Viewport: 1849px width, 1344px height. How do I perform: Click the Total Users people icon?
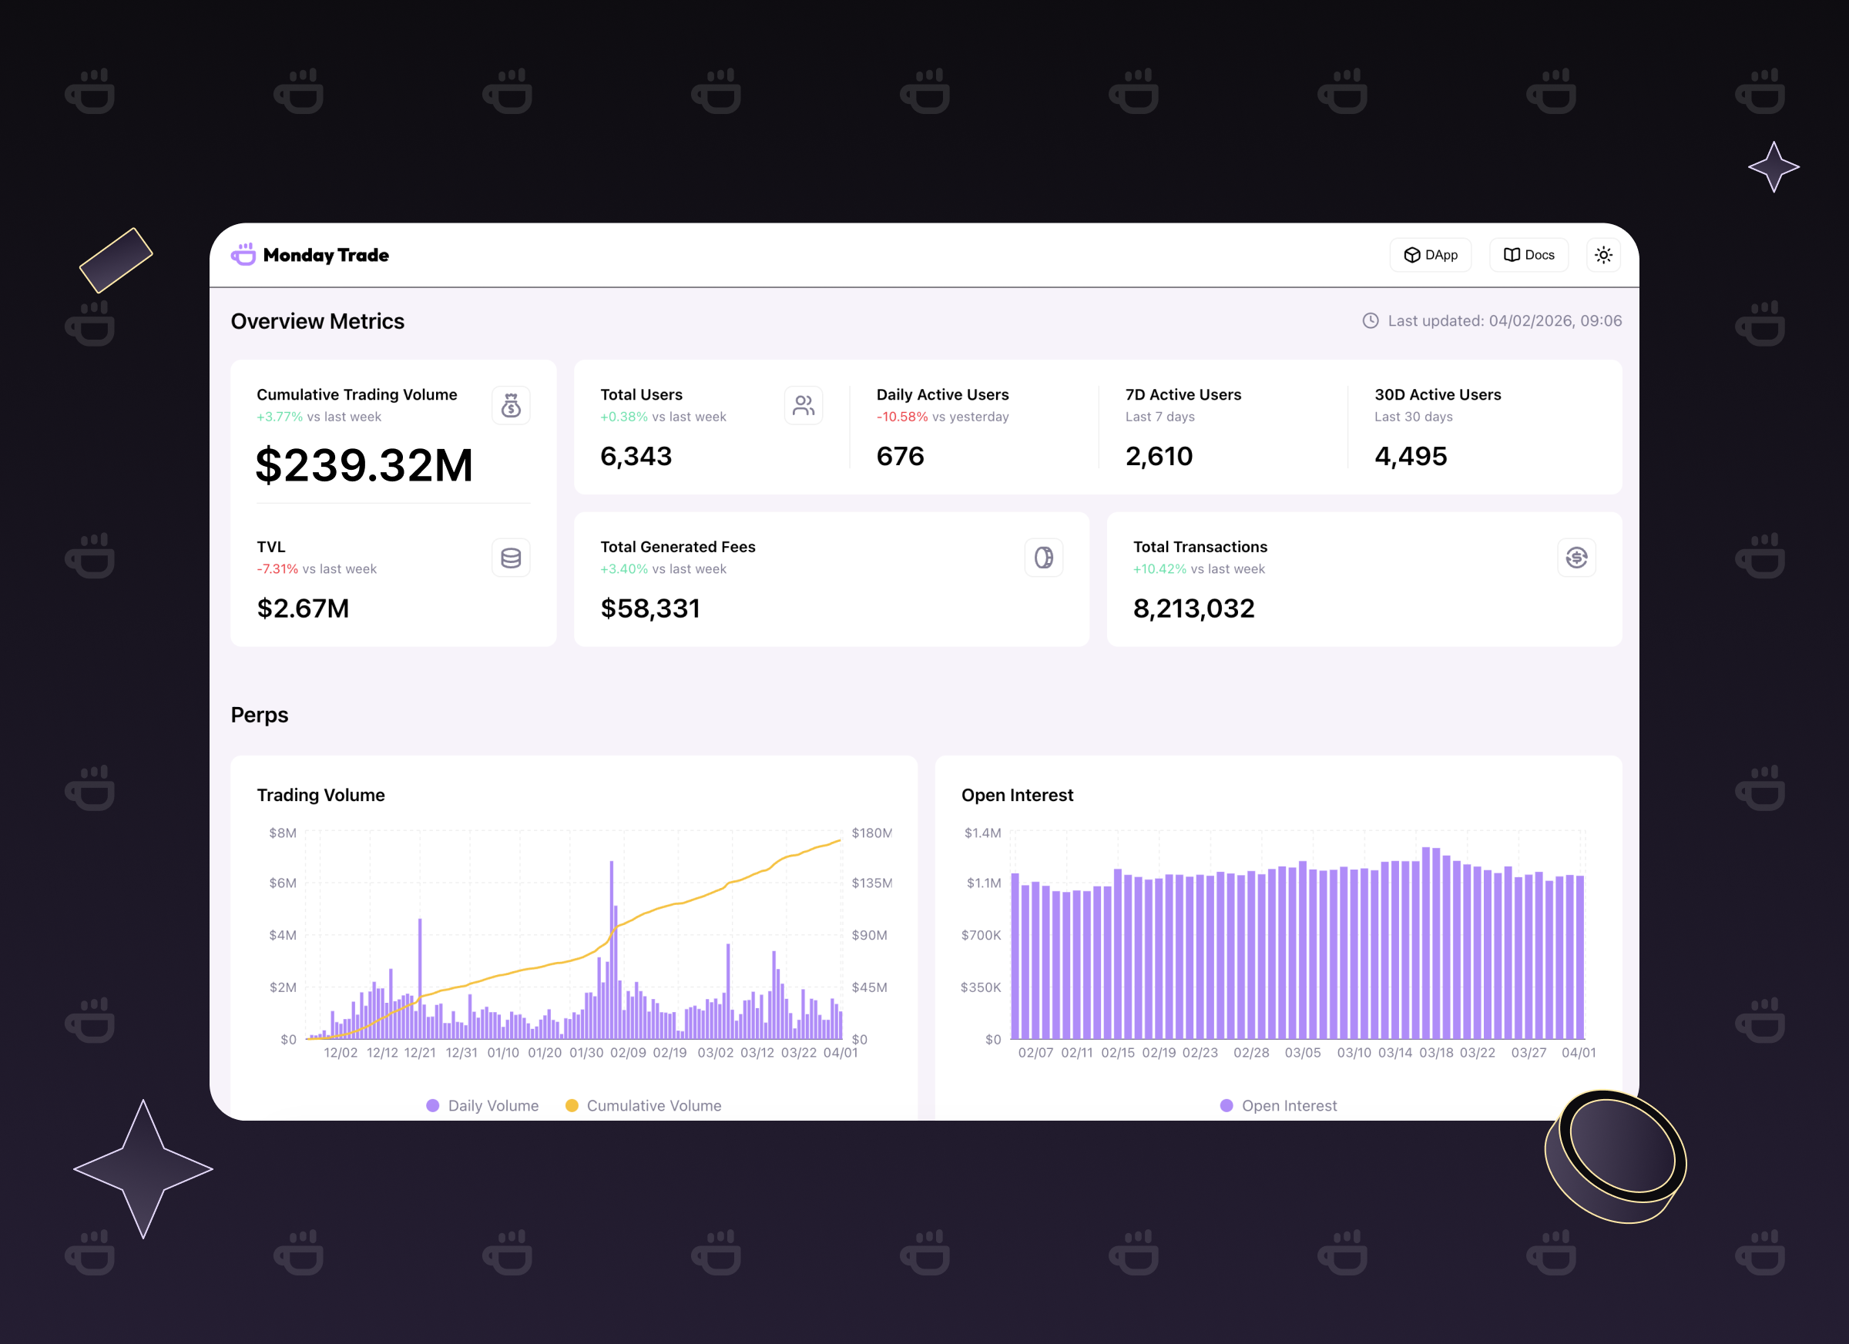(x=803, y=405)
